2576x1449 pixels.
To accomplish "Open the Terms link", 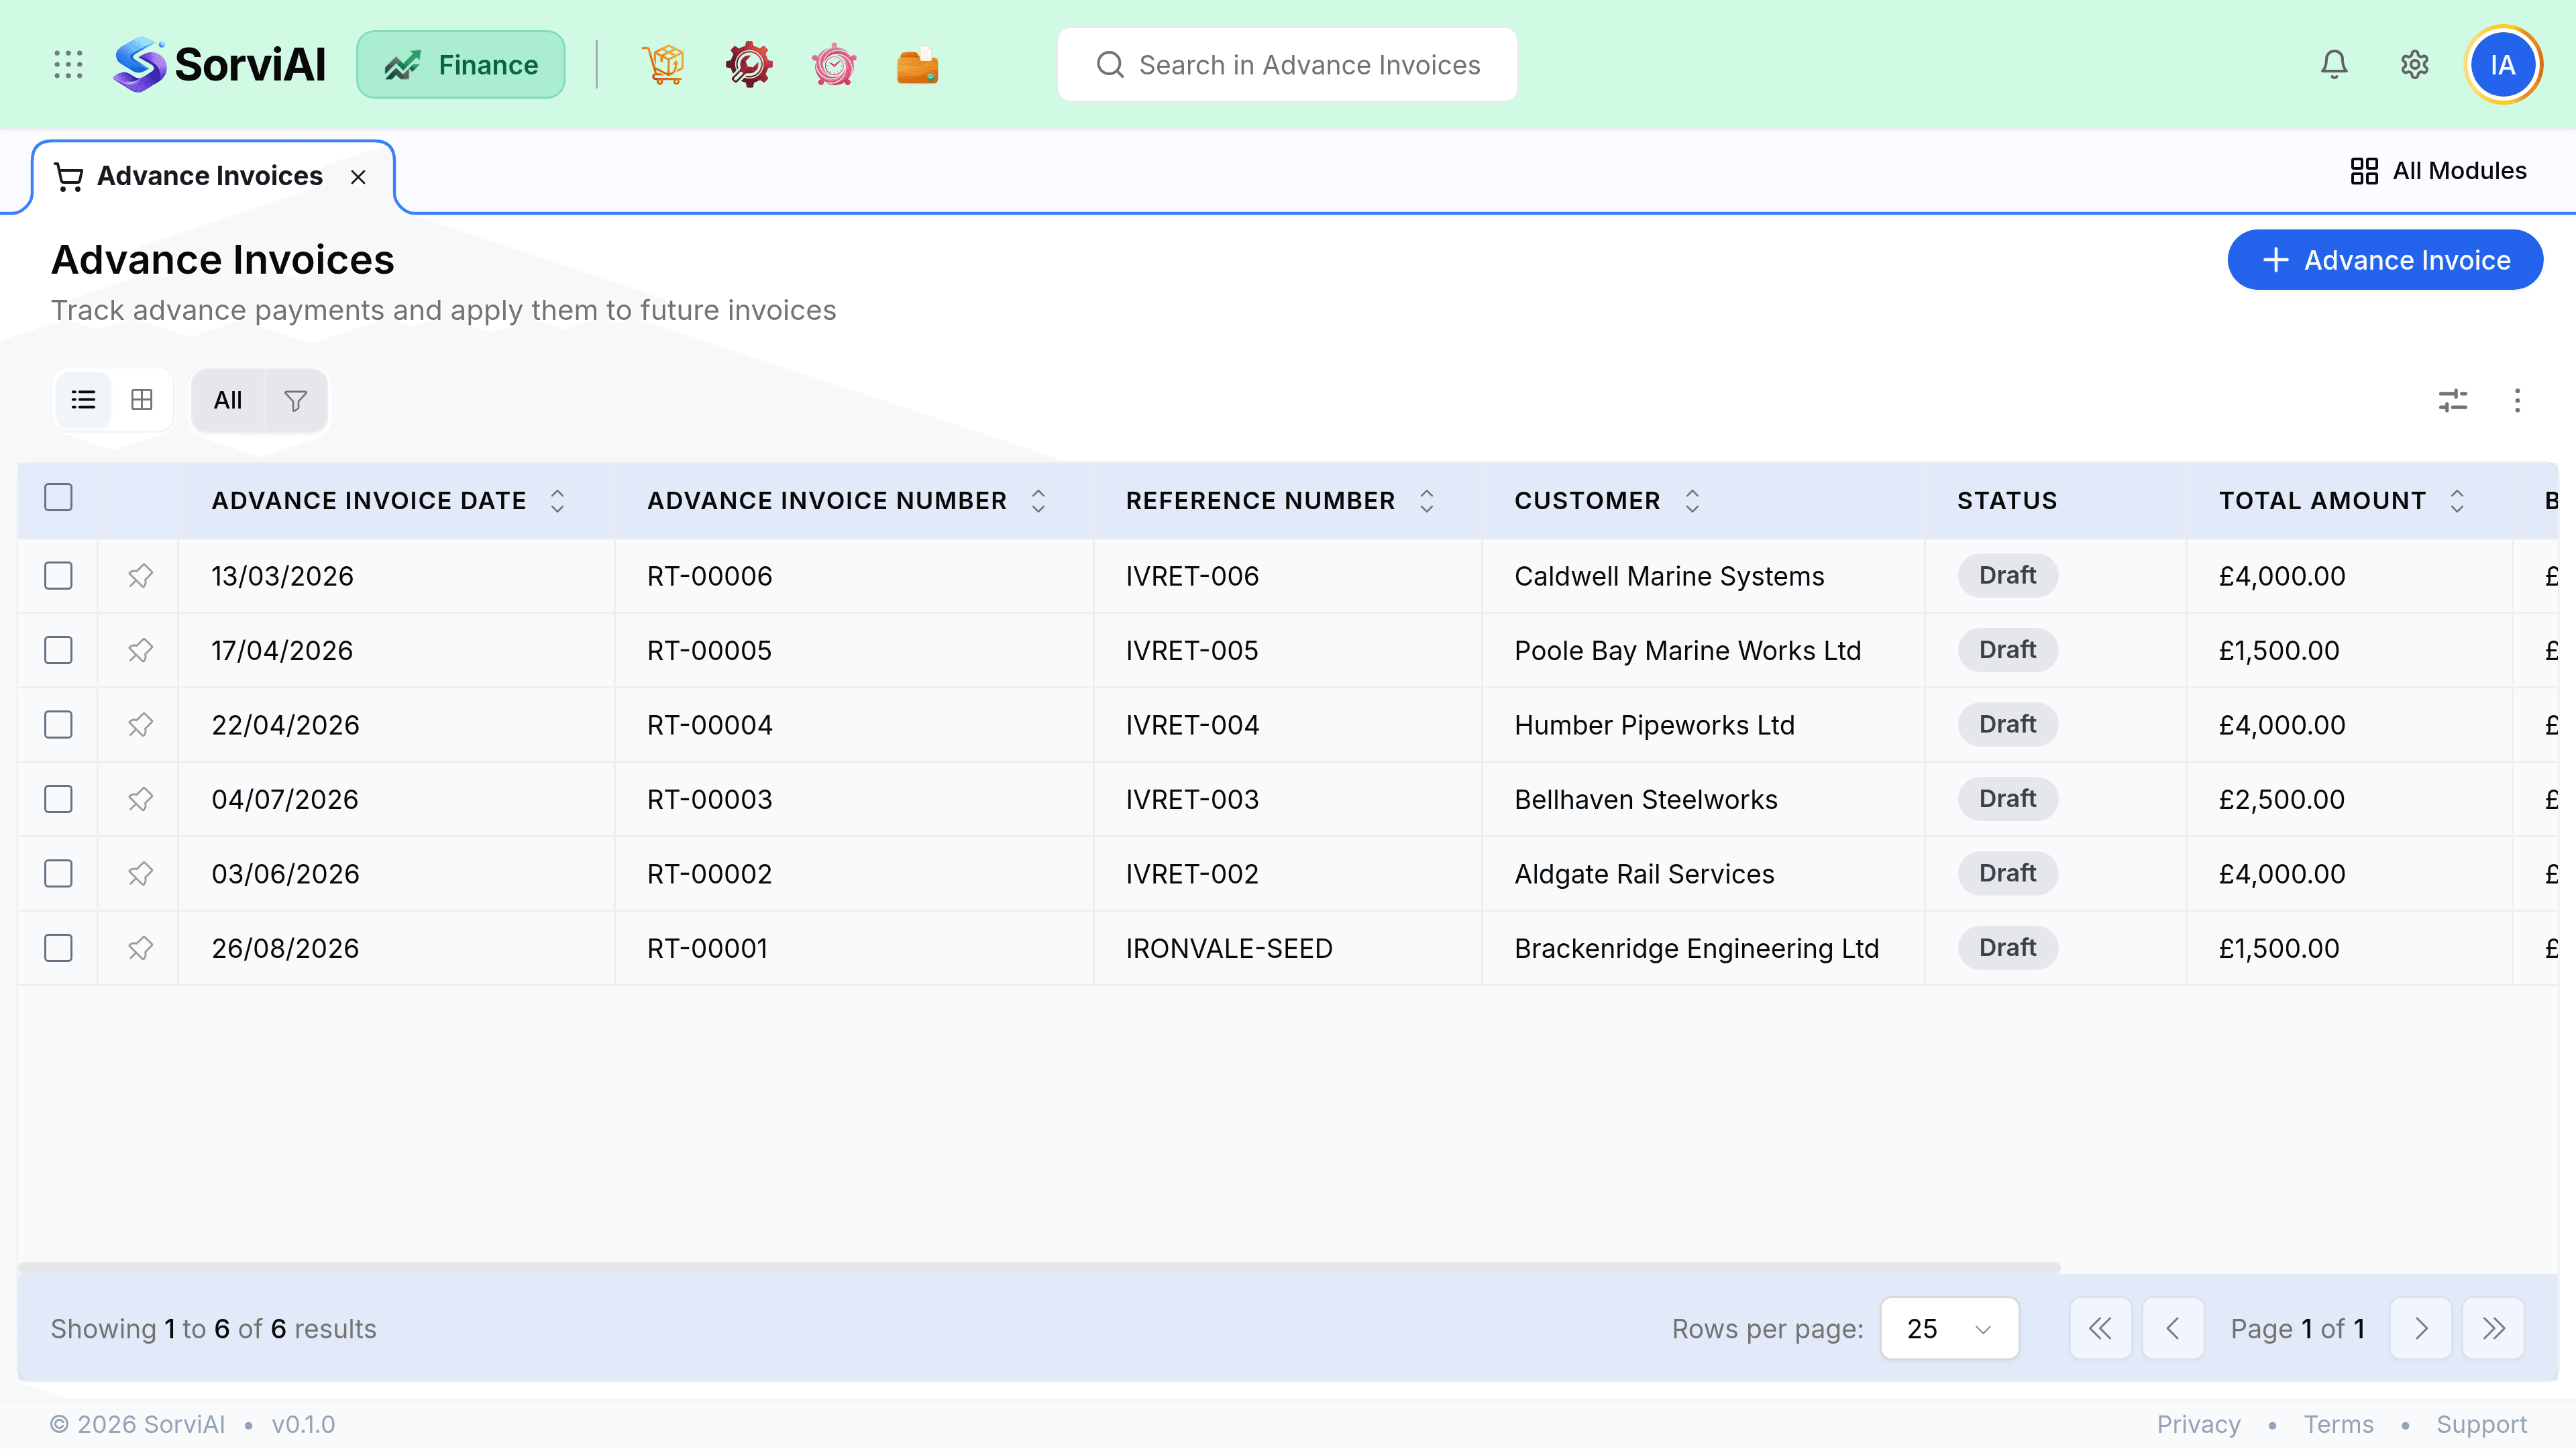I will click(x=2338, y=1424).
